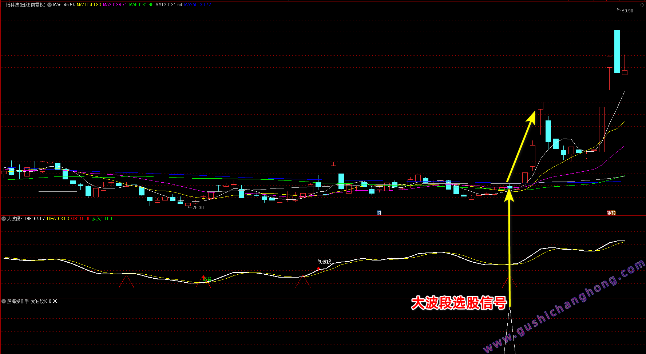Screen dimensions: 646x354
Task: Click the QS: 10.00 value
Action: pyautogui.click(x=81, y=219)
